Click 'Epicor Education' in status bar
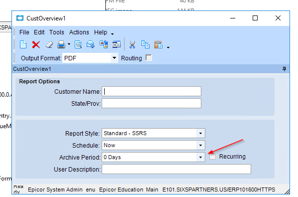The image size is (298, 197). pos(121,190)
